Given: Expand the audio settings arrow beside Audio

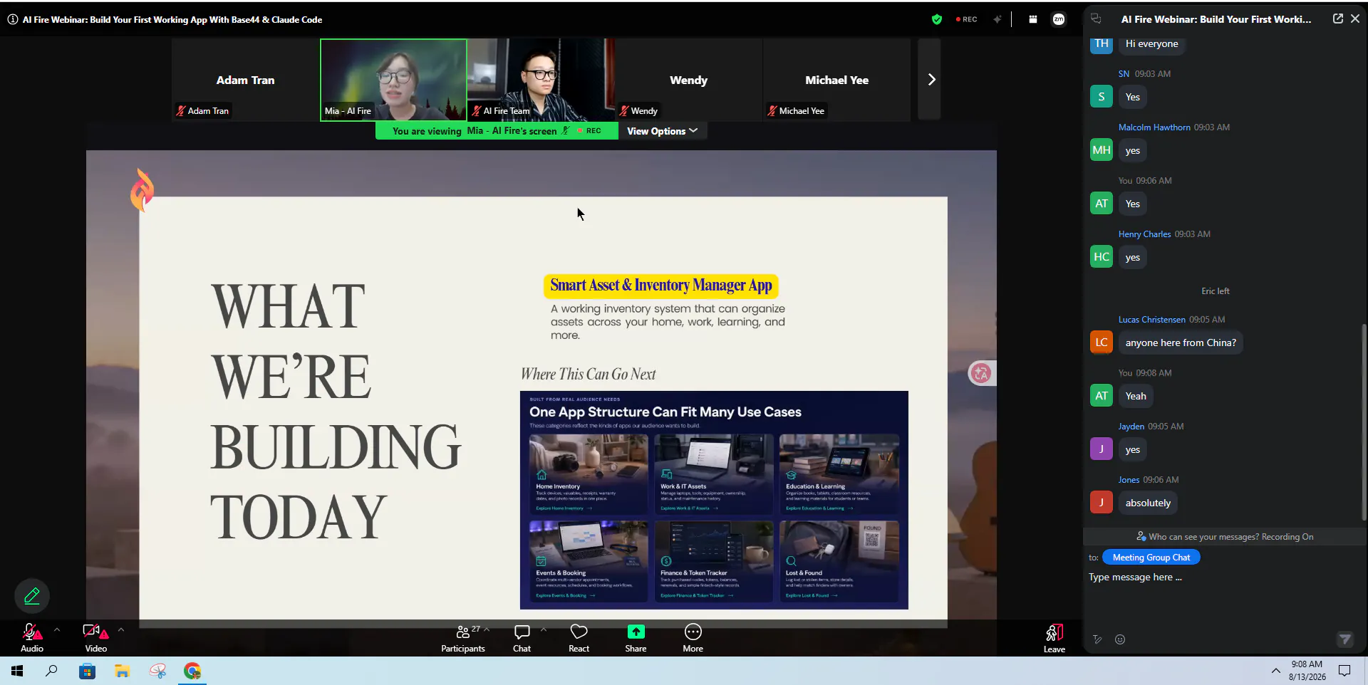Looking at the screenshot, I should (x=57, y=629).
